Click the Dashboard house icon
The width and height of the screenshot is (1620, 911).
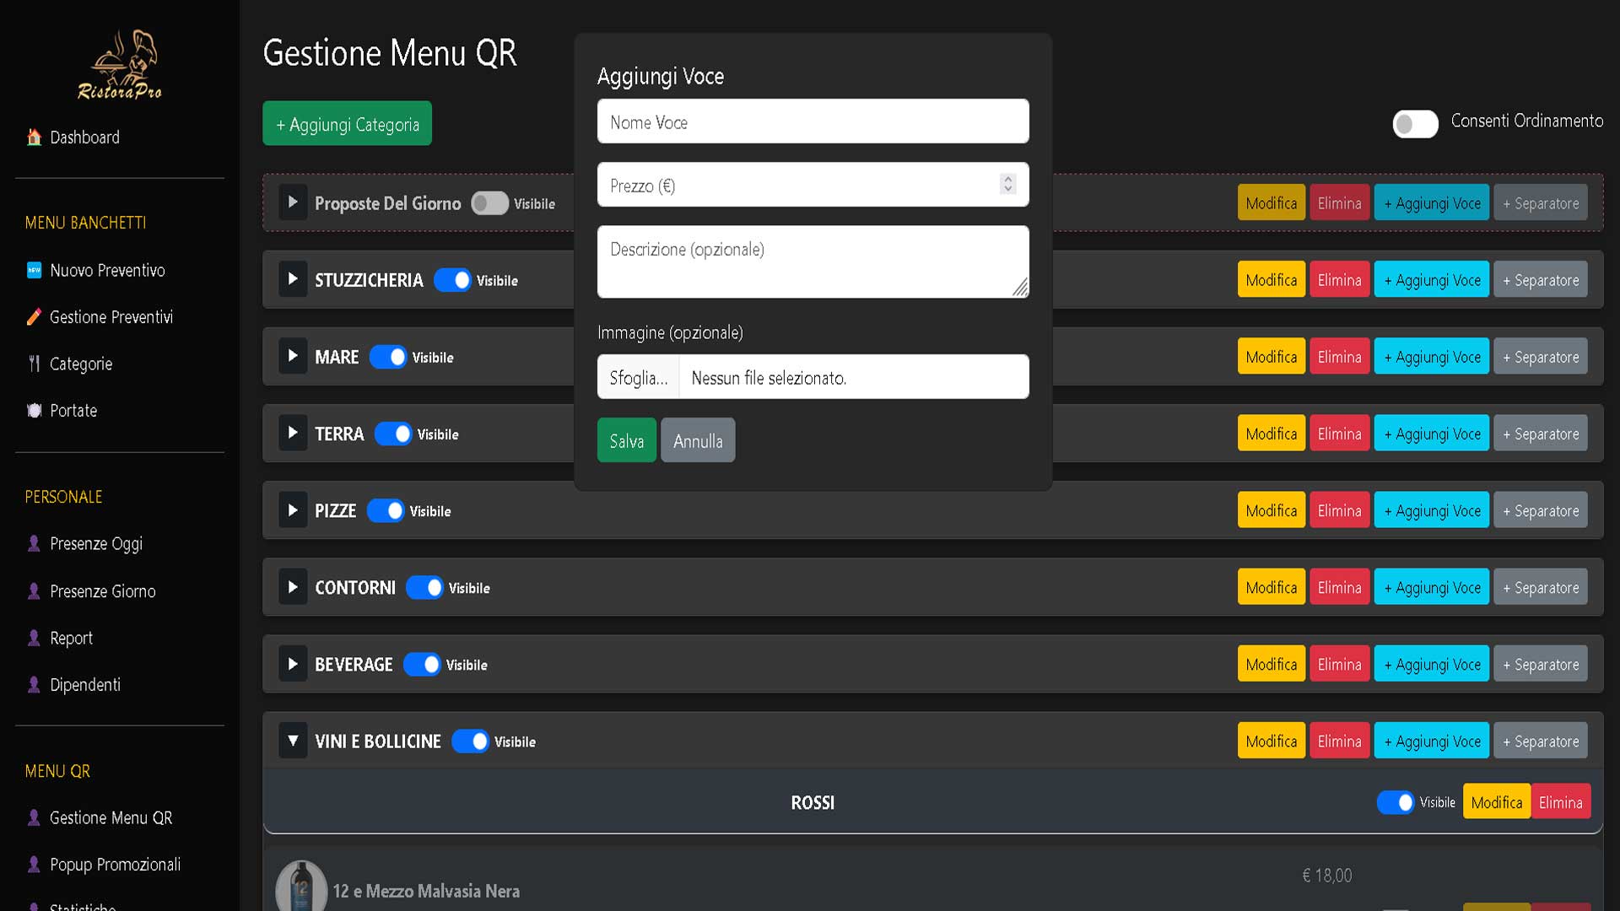pos(34,137)
